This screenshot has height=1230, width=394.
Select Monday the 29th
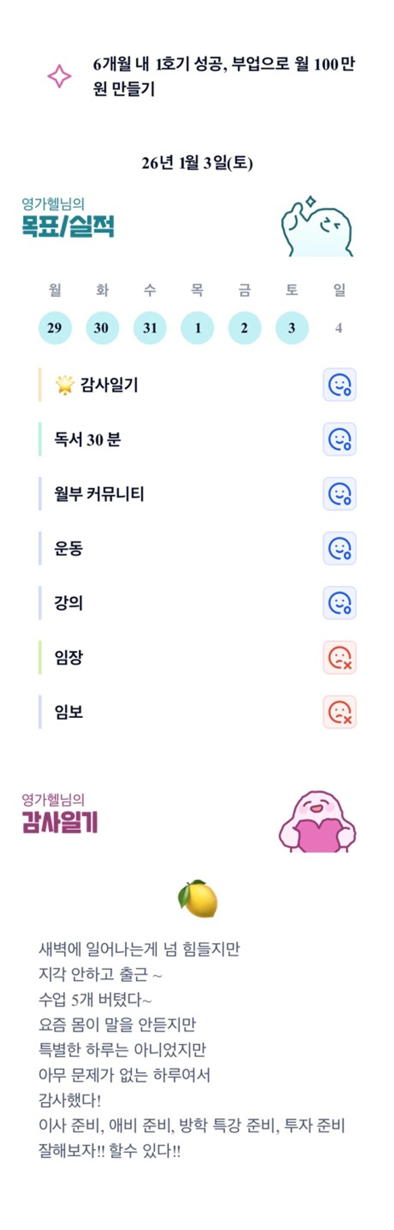55,328
